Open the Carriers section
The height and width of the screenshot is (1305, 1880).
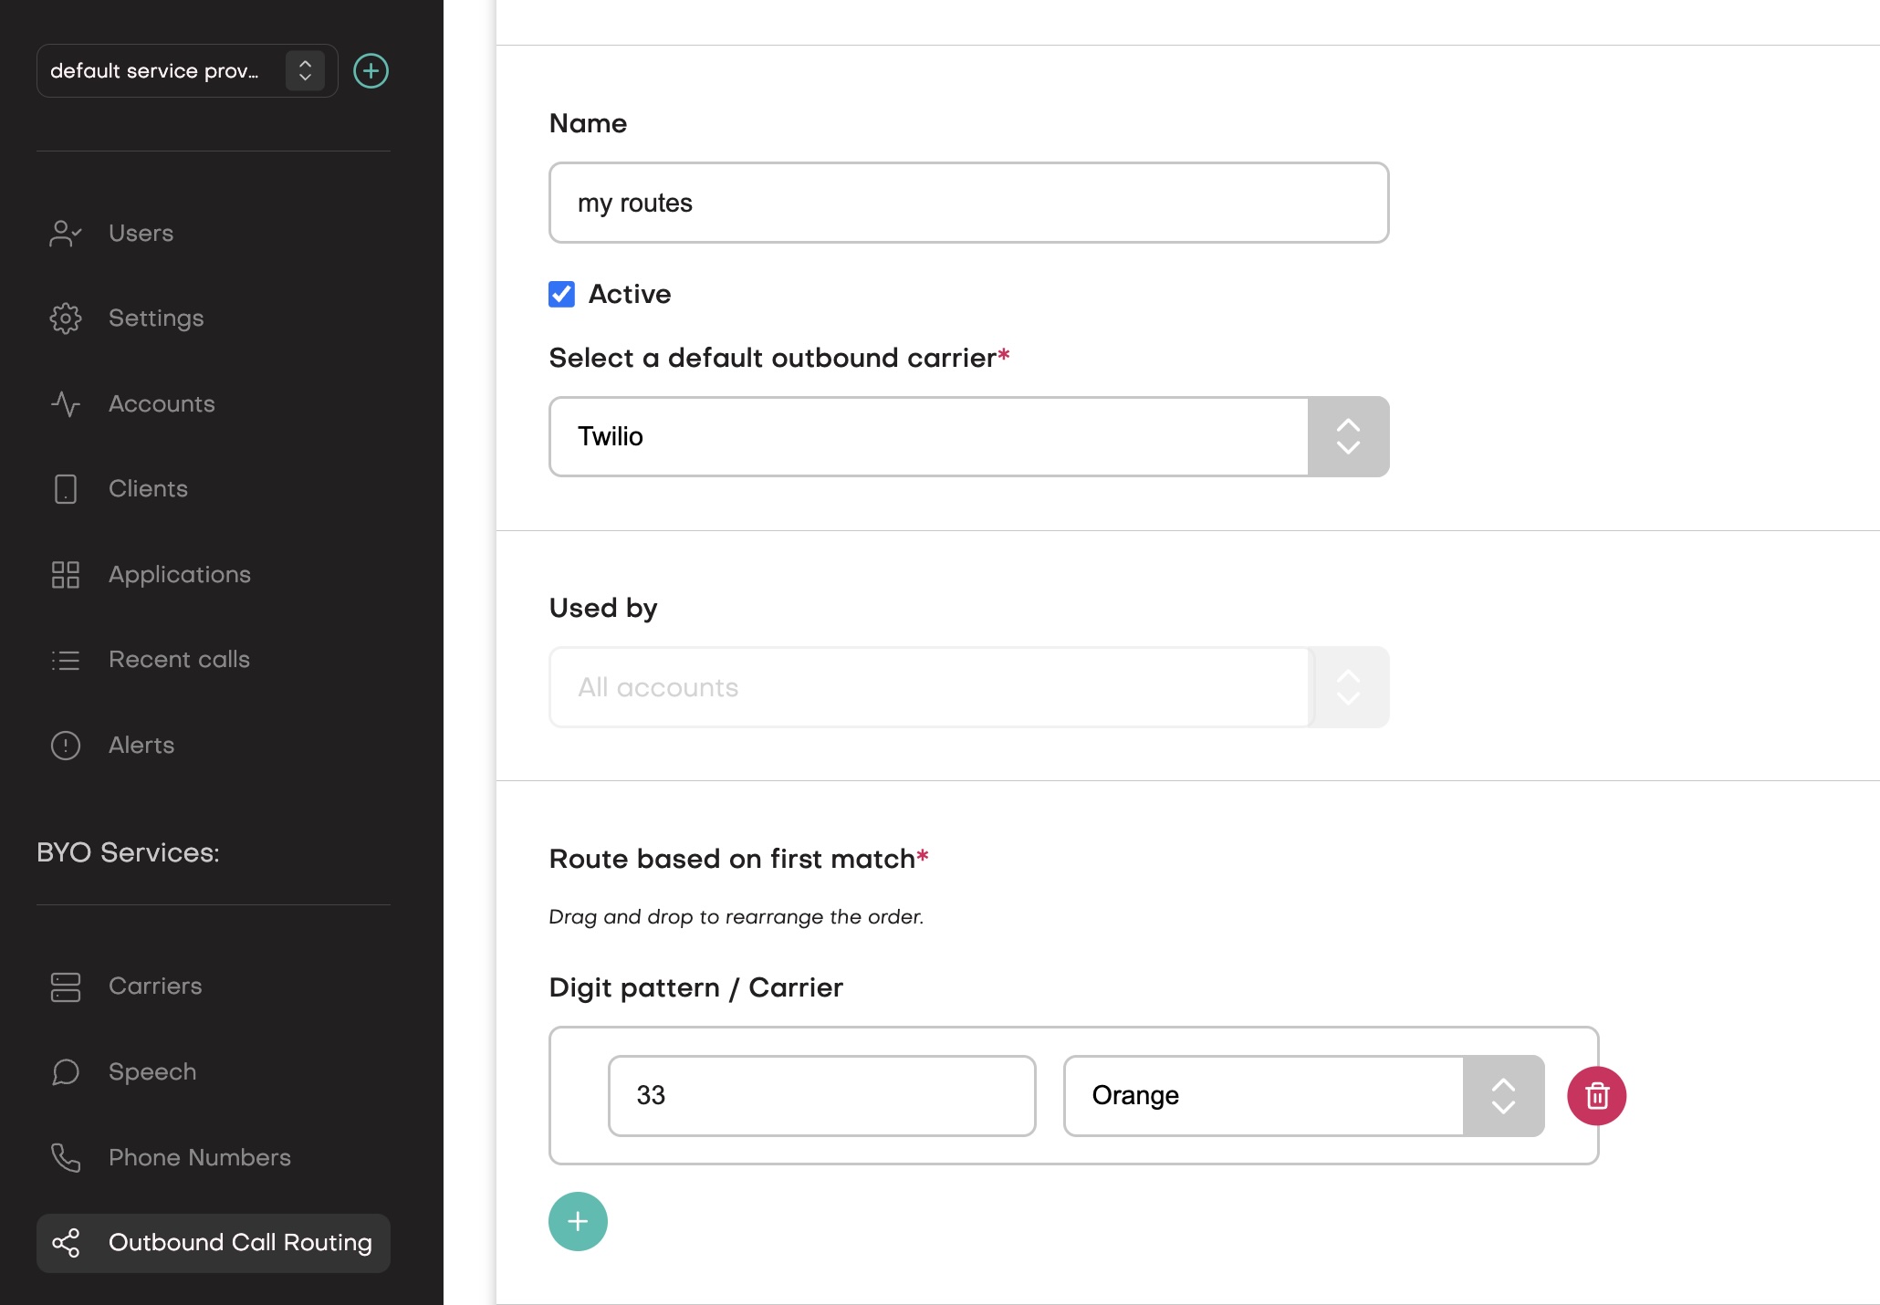click(x=155, y=986)
